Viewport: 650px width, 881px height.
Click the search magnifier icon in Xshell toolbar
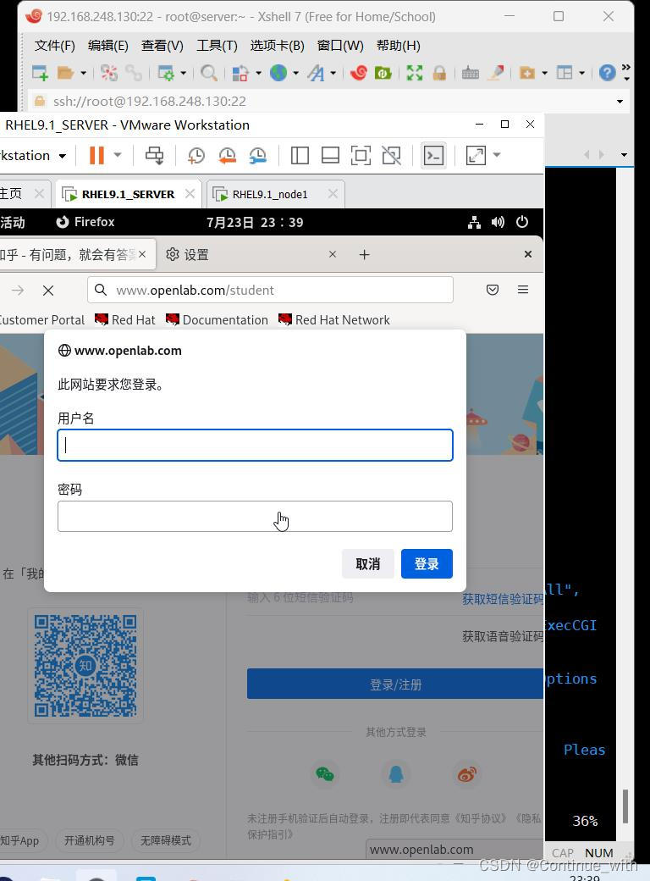pyautogui.click(x=209, y=73)
